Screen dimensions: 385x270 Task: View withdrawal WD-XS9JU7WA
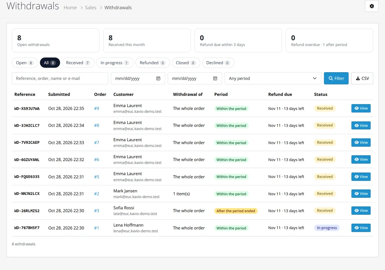point(361,109)
